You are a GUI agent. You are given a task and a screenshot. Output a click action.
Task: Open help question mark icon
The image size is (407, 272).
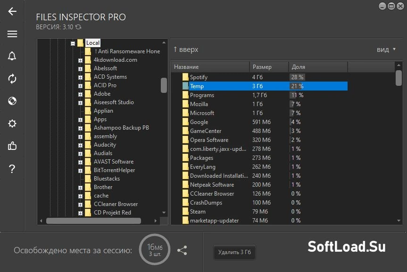(x=12, y=169)
